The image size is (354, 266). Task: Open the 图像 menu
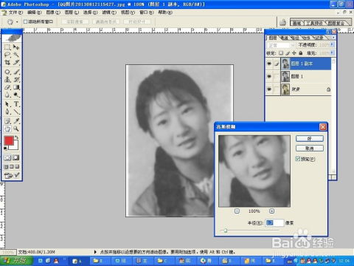coord(53,13)
